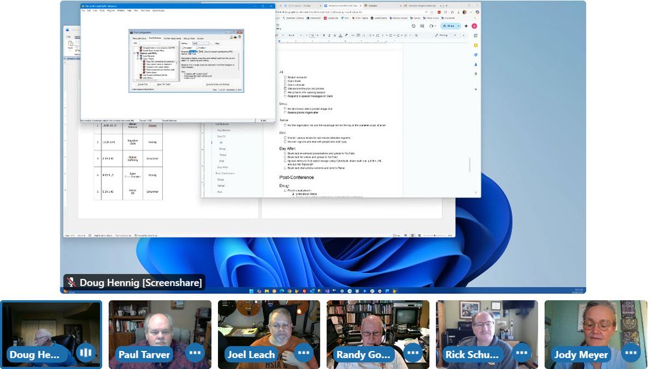Open the purple Visual Studio taskbar icon
Viewport: 649px width, 369px height.
click(327, 291)
